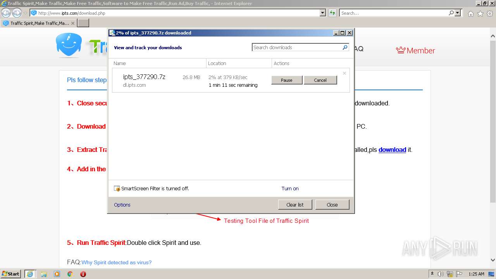Expand the address bar autocomplete dropdown
The width and height of the screenshot is (496, 279).
[323, 13]
